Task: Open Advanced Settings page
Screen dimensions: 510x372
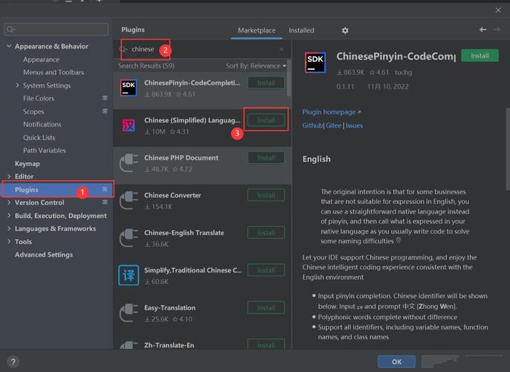Action: (x=44, y=254)
